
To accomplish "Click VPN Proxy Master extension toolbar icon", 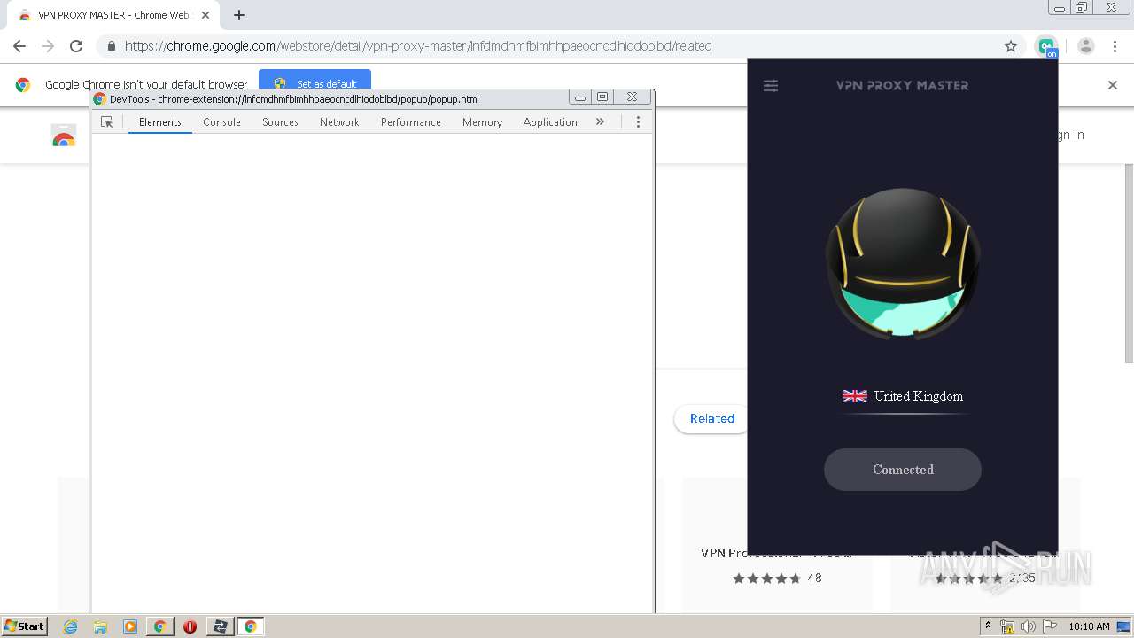I will pos(1047,47).
